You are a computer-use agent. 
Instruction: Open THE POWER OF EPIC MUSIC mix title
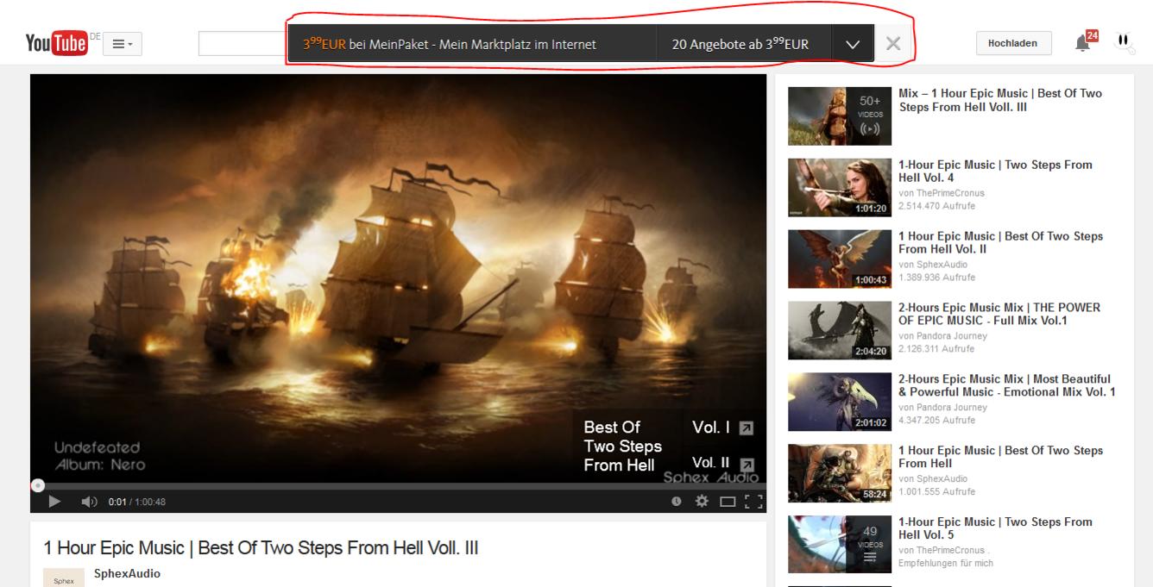[x=999, y=314]
